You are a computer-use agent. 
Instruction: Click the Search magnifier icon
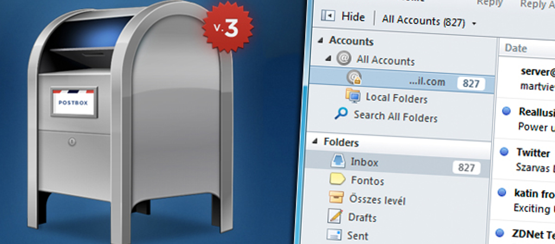pyautogui.click(x=340, y=114)
